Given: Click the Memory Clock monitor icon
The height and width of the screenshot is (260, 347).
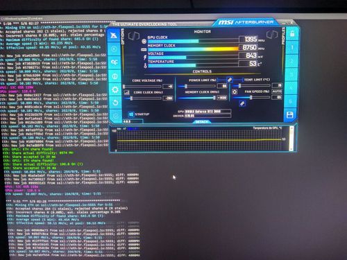Looking at the screenshot, I should point(144,49).
